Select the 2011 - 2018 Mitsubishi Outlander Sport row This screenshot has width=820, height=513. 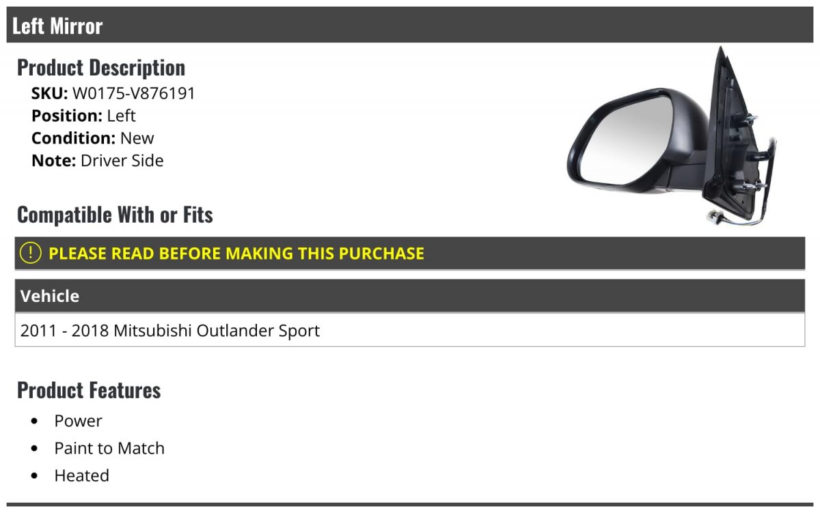click(x=410, y=331)
